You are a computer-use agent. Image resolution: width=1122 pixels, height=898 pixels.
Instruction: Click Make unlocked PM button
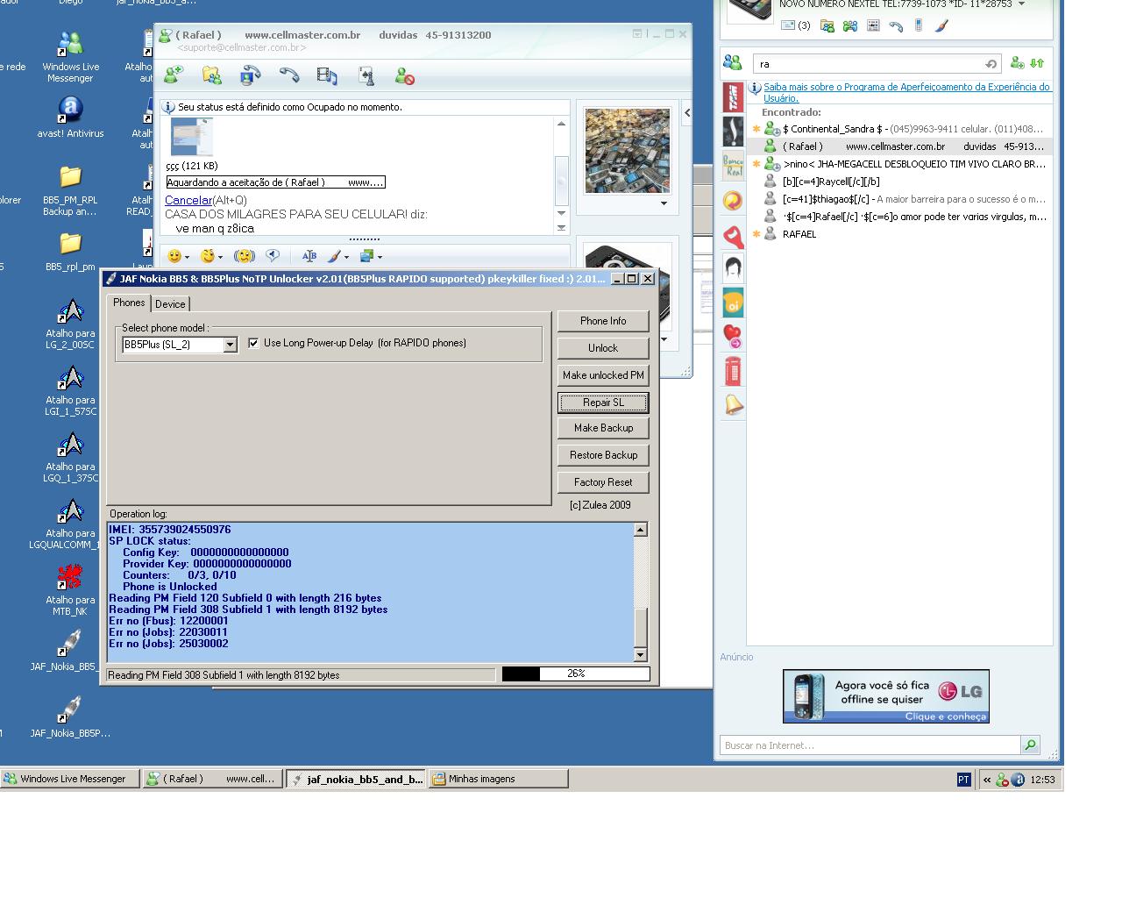[x=603, y=375]
